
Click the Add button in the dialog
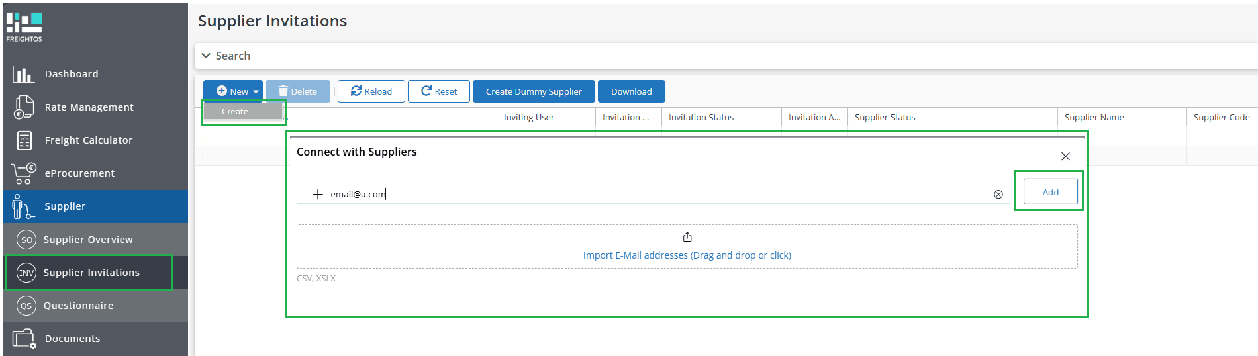1051,192
